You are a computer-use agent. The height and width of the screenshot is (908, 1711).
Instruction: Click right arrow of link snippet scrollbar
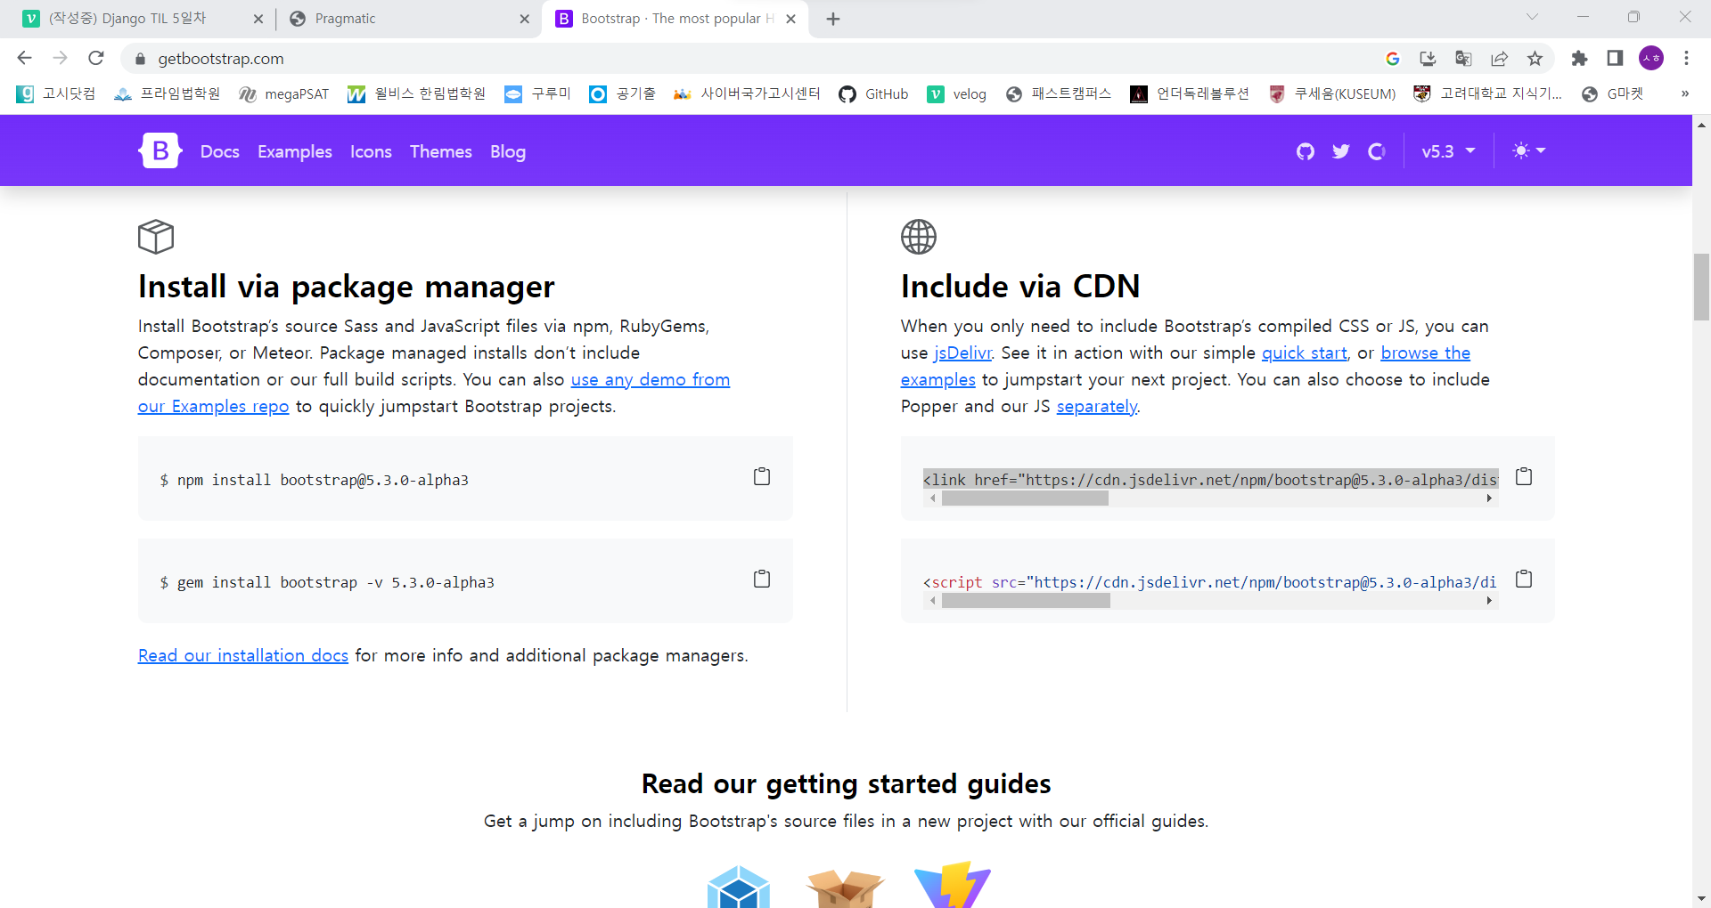[x=1489, y=499]
